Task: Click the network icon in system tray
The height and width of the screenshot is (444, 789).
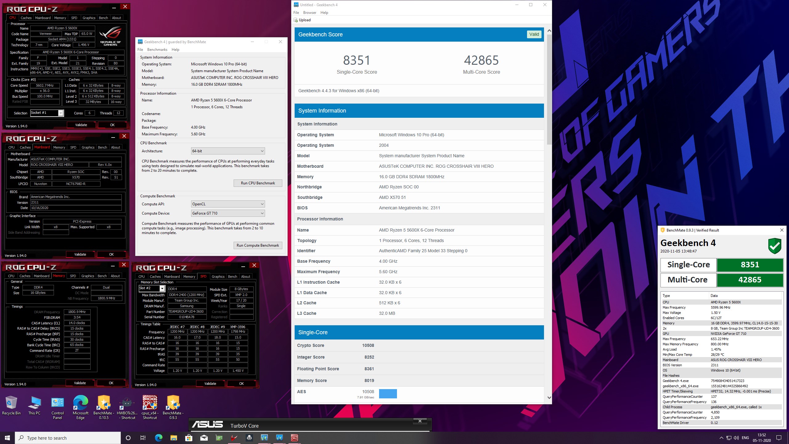Action: pos(729,438)
